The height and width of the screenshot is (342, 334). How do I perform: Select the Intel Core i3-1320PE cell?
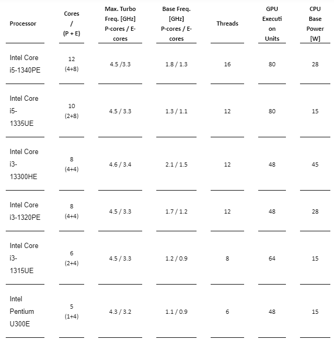pos(25,211)
